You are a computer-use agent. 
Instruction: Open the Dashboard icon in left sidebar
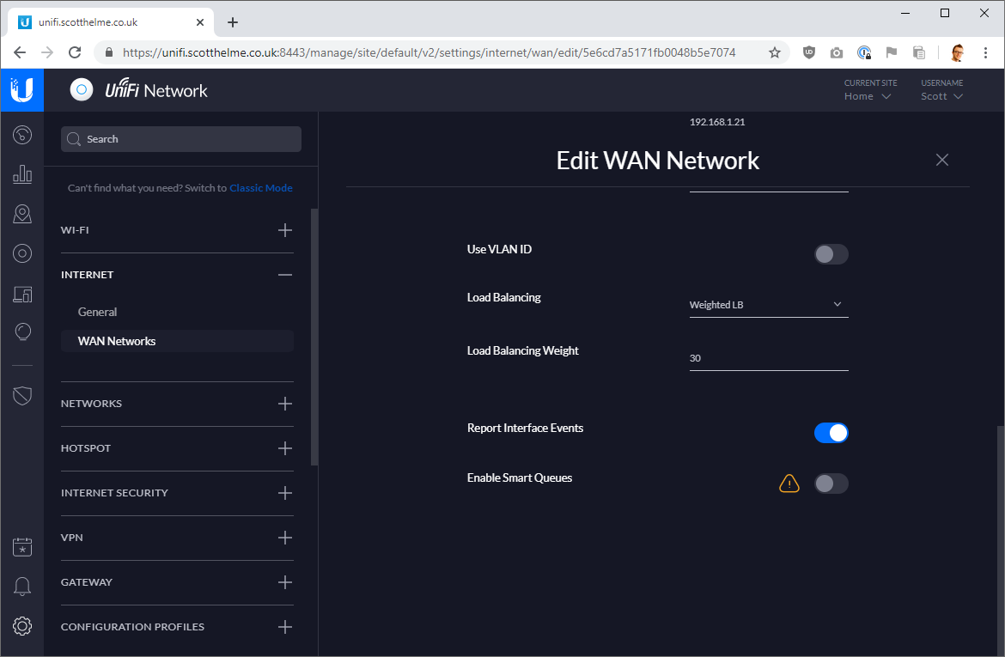tap(22, 135)
